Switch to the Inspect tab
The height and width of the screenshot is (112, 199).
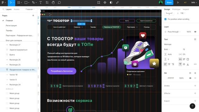(186, 9)
